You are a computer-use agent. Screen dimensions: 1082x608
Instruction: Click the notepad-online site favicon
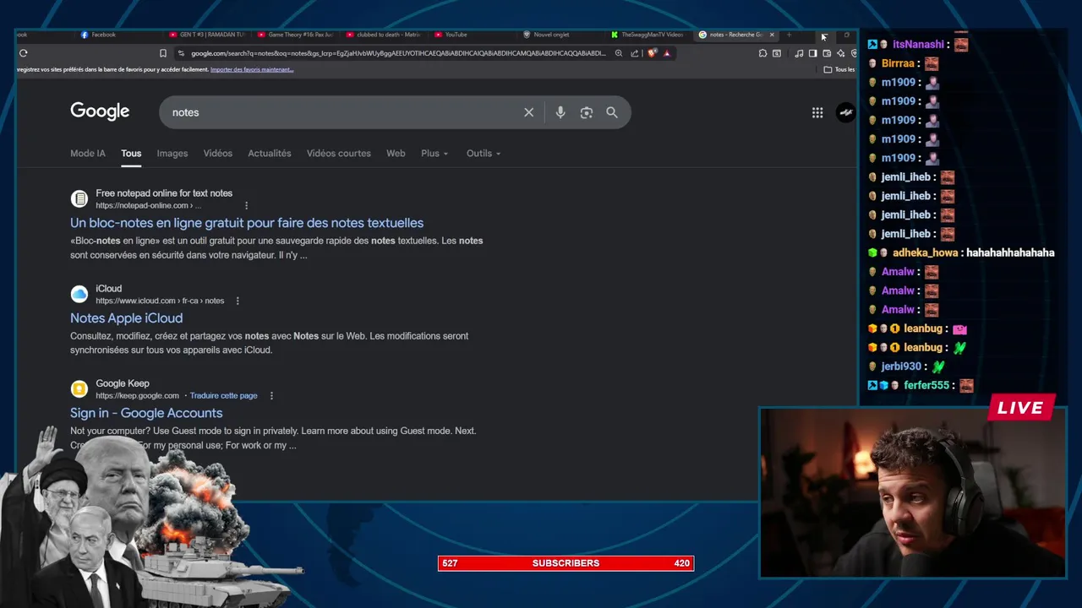79,198
